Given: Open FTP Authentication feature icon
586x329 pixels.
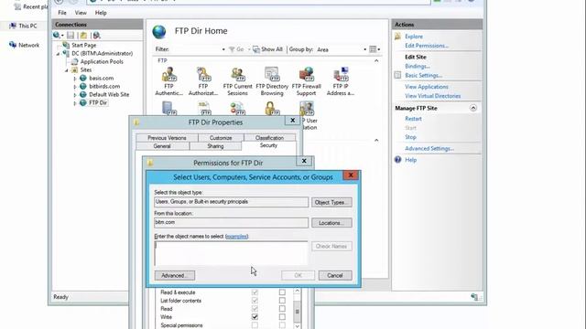Looking at the screenshot, I should tap(168, 74).
